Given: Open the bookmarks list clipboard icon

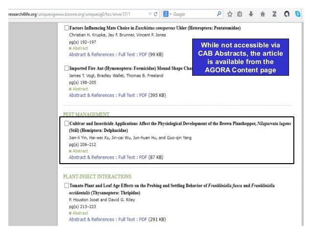Looking at the screenshot, I should pyautogui.click(x=240, y=14).
